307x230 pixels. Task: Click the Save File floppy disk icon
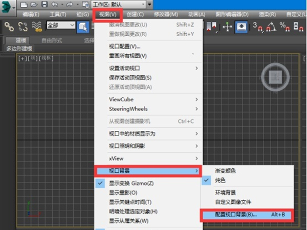45,4
